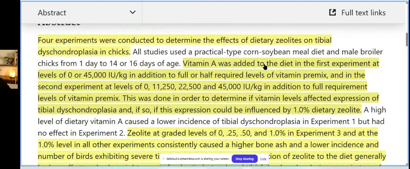Viewport: 410px width, 169px height.
Task: Open the Full text links label
Action: (x=363, y=13)
